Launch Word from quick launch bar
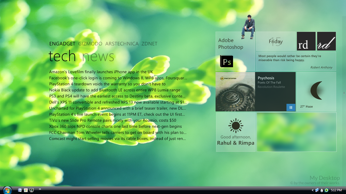This screenshot has width=346, height=194. click(20, 190)
